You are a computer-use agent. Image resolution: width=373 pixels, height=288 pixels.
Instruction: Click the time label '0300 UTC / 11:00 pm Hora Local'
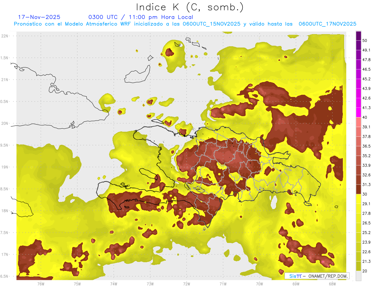[x=141, y=17]
